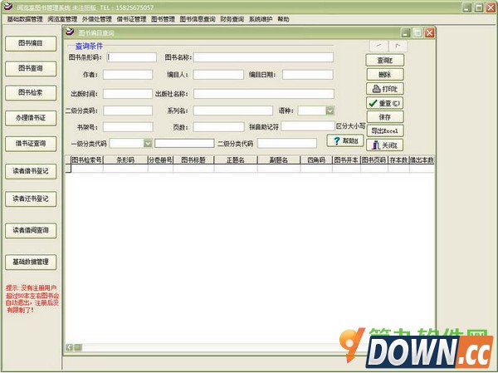Click the 存本数 column header
This screenshot has width=498, height=373.
coord(398,160)
